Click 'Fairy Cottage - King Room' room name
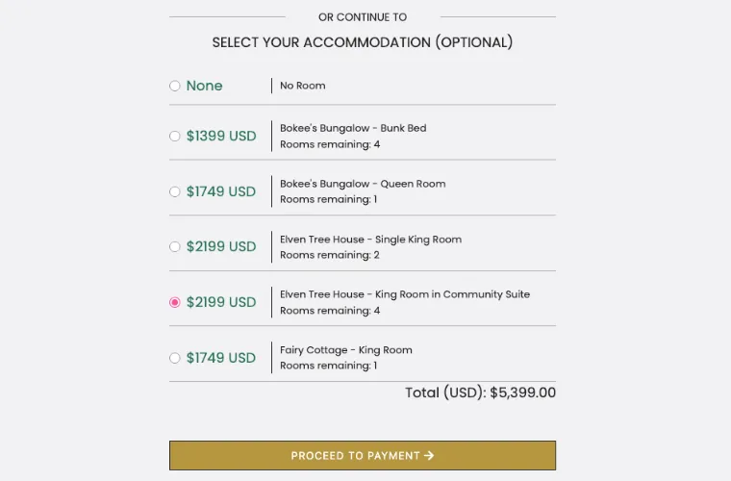The width and height of the screenshot is (731, 481). [346, 350]
